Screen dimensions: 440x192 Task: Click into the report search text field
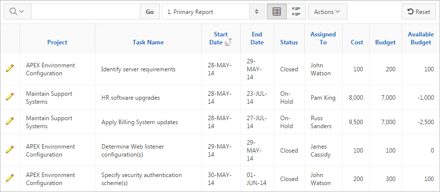85,12
